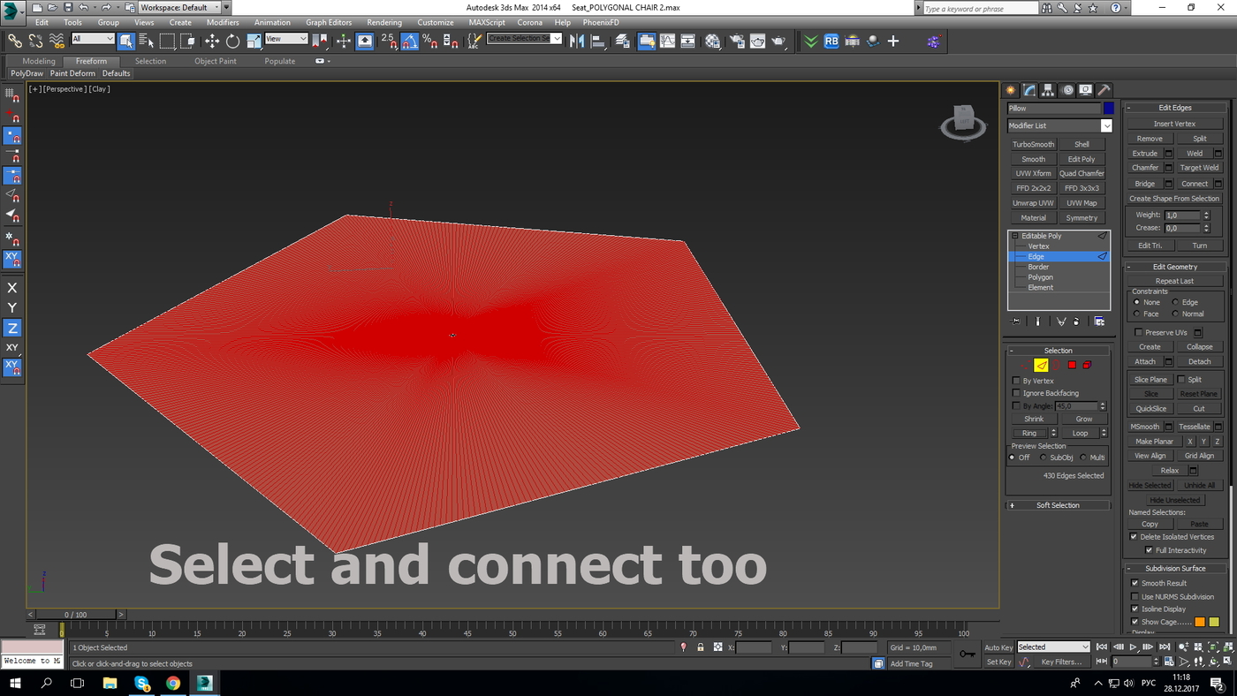Click the Unlink Selection tool
1237x696 pixels.
(x=35, y=41)
